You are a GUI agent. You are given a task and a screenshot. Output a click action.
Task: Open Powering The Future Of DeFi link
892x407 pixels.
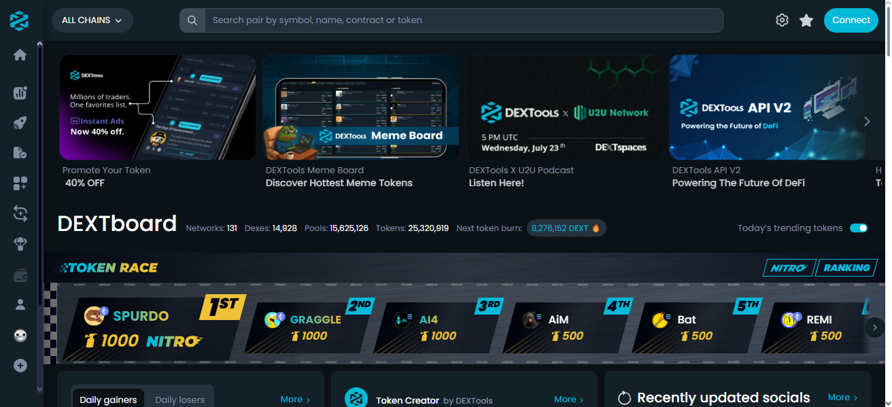(x=738, y=183)
